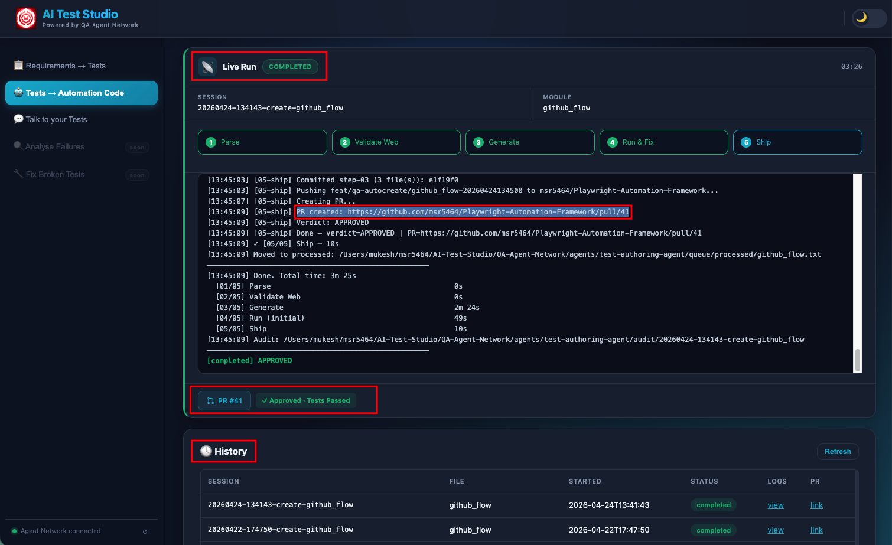Viewport: 892px width, 545px height.
Task: Refresh the History list
Action: point(838,452)
